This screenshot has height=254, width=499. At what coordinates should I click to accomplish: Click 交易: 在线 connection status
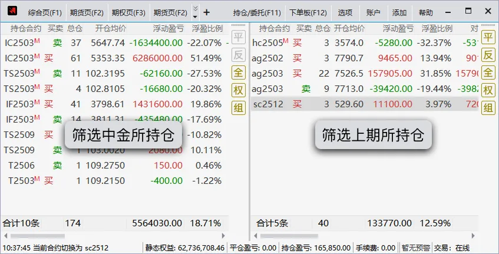pyautogui.click(x=452, y=248)
